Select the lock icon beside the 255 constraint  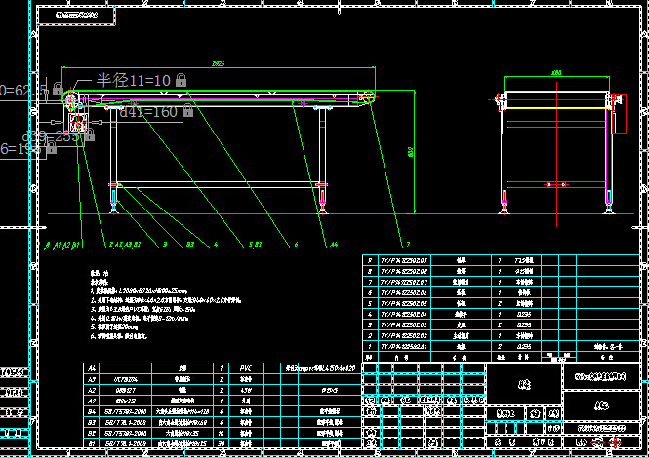tap(89, 135)
